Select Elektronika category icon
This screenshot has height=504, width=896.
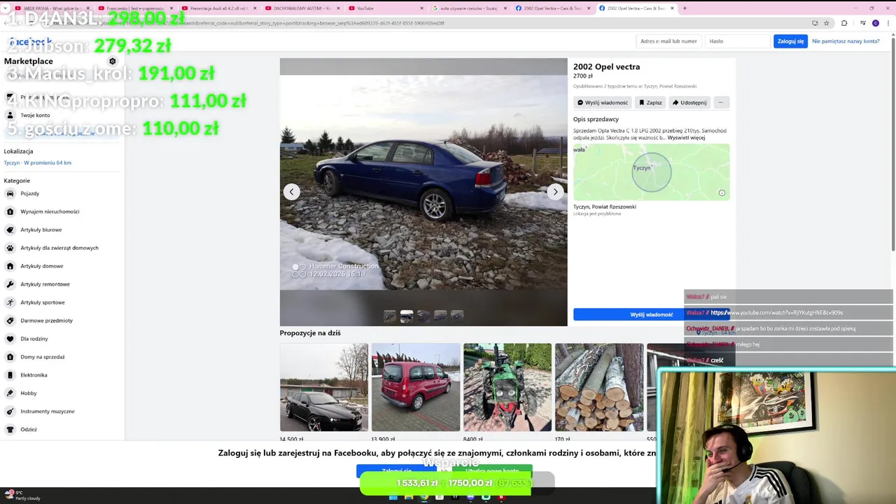tap(10, 375)
